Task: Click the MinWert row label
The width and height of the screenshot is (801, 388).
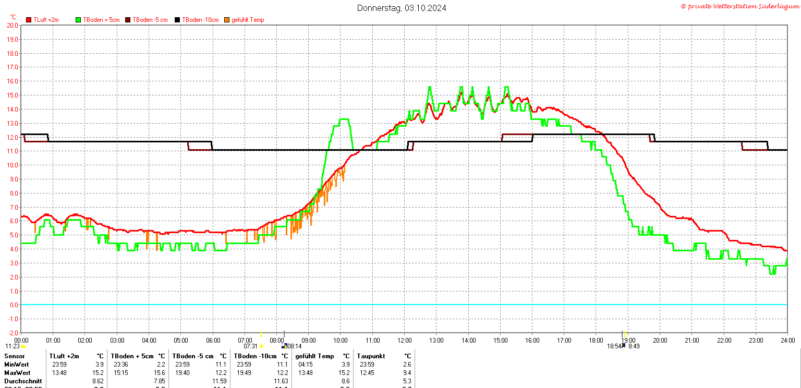Action: point(17,365)
